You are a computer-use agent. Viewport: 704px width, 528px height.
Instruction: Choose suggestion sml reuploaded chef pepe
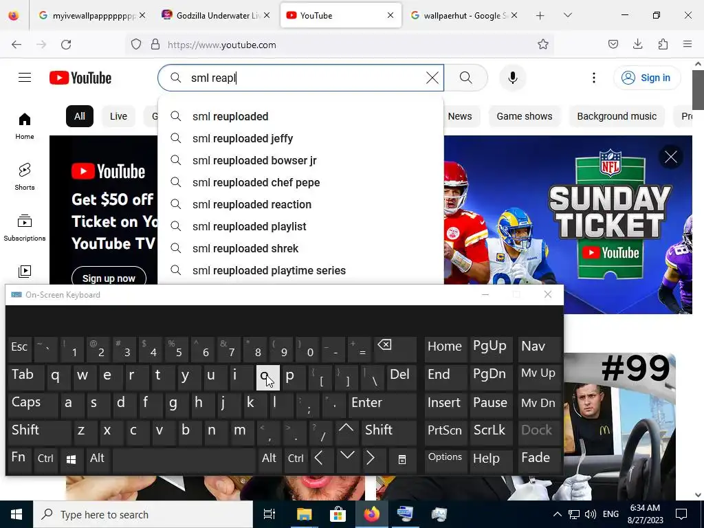tap(300, 182)
